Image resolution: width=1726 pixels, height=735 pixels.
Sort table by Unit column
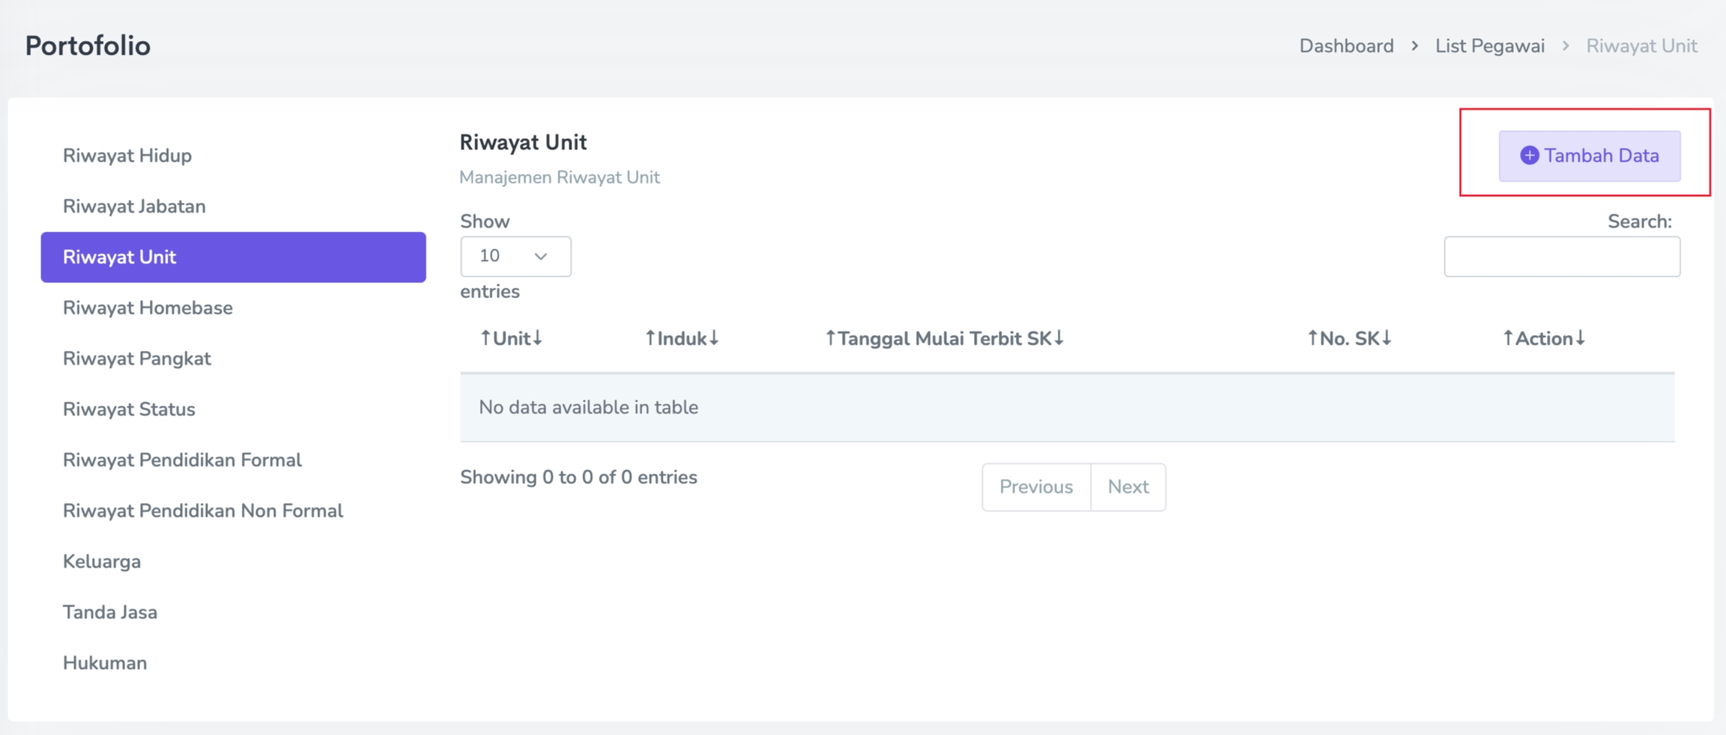click(512, 339)
